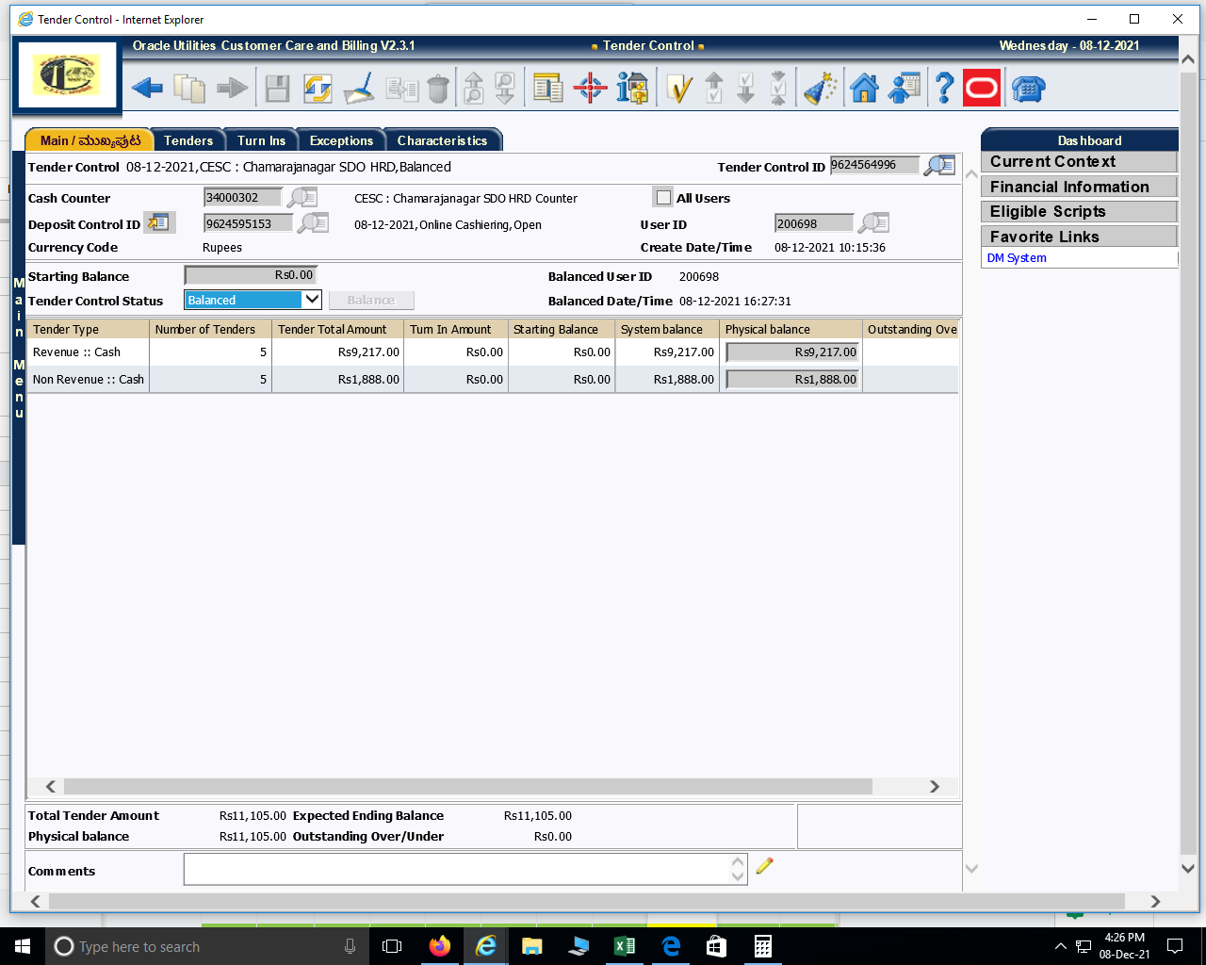Click the Rs1,888.00 physical balance field
Screen dimensions: 1206x965
click(x=792, y=380)
